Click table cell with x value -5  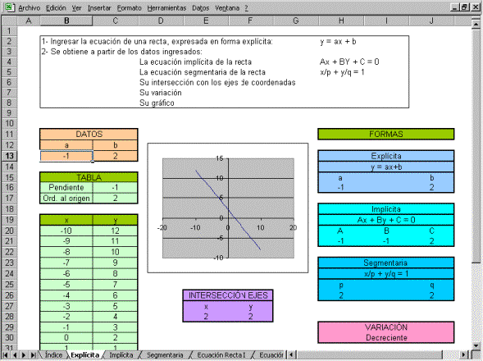[66, 284]
